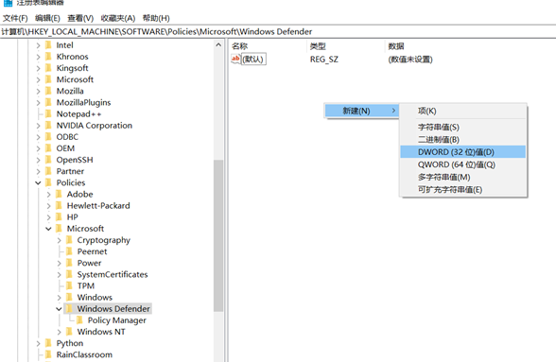Select 可扩充字符串值(E) from the submenu

coord(462,189)
